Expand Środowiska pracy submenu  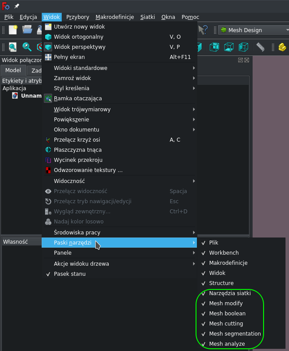click(x=119, y=232)
